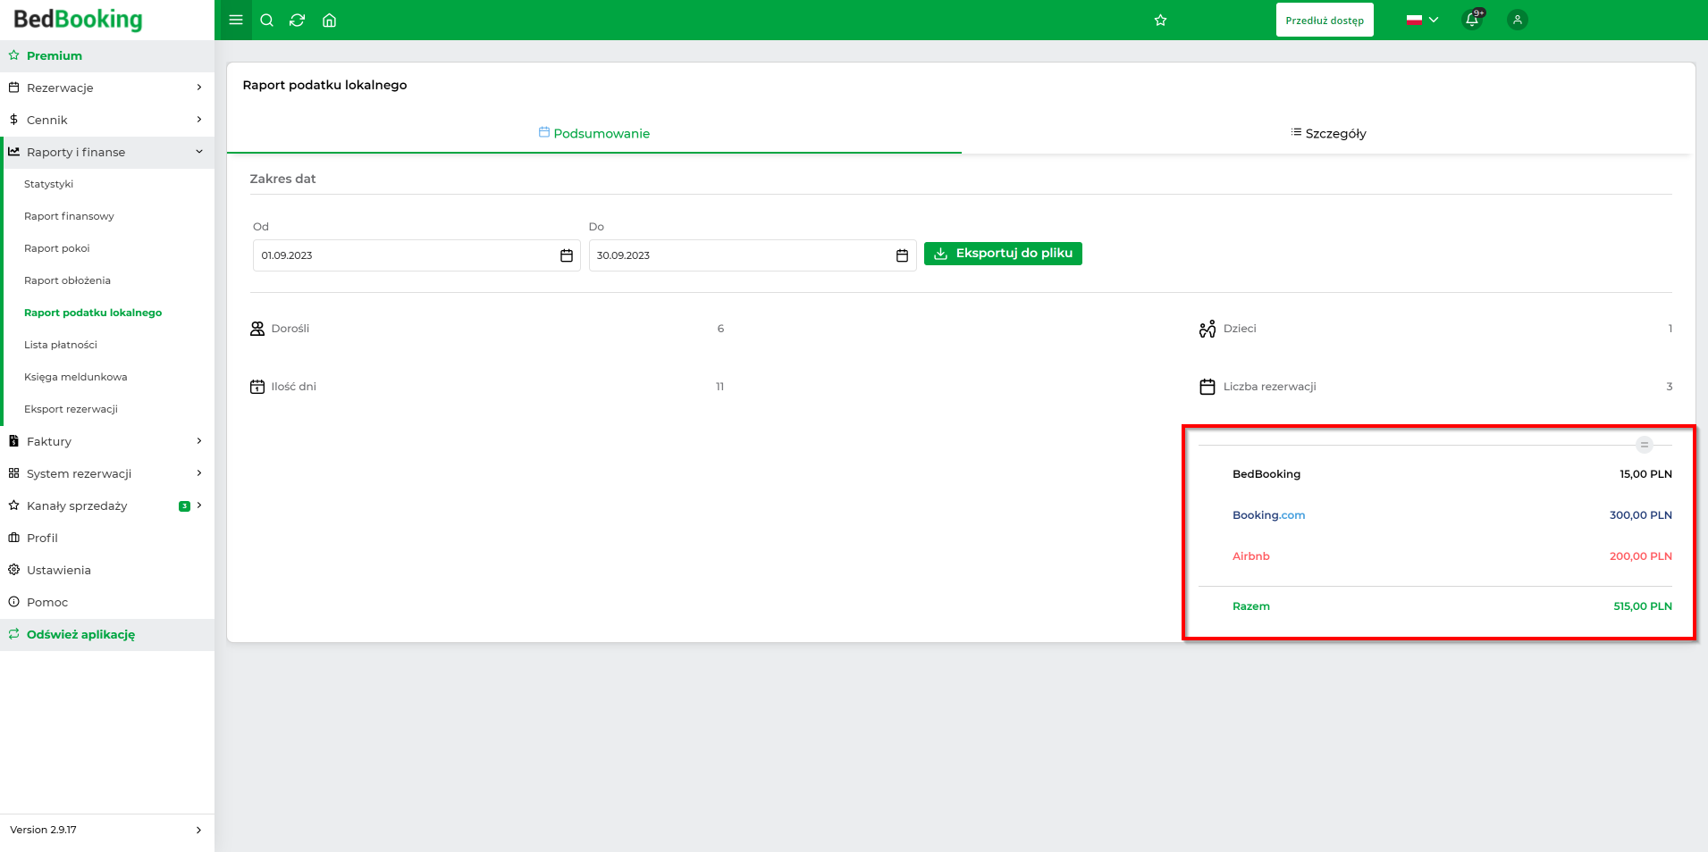Screen dimensions: 1708x852
Task: Open Statystyki report
Action: [x=49, y=184]
